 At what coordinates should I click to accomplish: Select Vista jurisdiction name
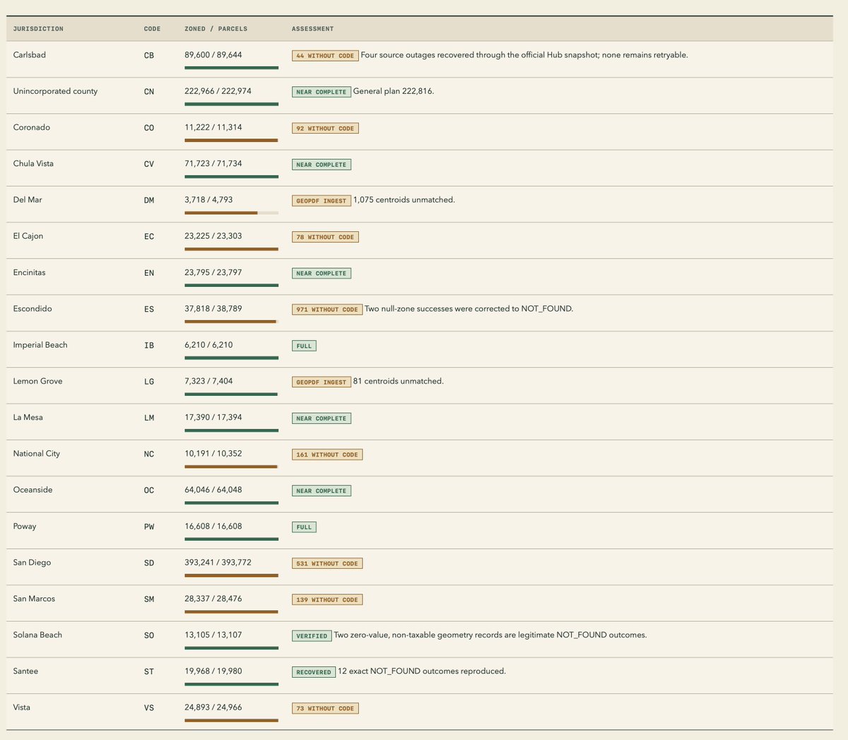click(x=21, y=707)
